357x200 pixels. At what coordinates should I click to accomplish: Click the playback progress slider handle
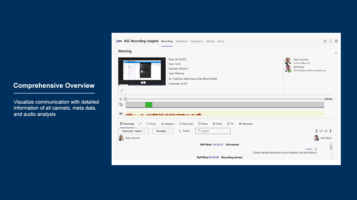click(x=125, y=99)
